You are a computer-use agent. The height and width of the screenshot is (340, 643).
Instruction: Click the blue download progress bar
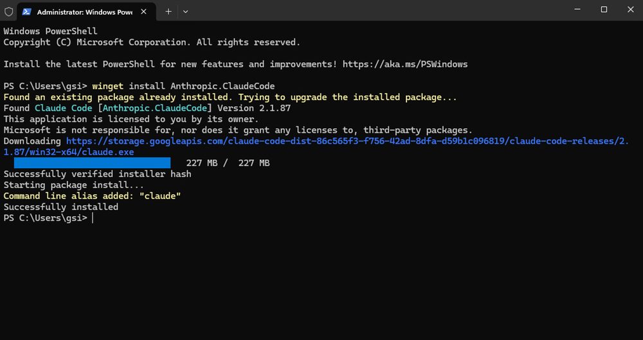point(92,163)
